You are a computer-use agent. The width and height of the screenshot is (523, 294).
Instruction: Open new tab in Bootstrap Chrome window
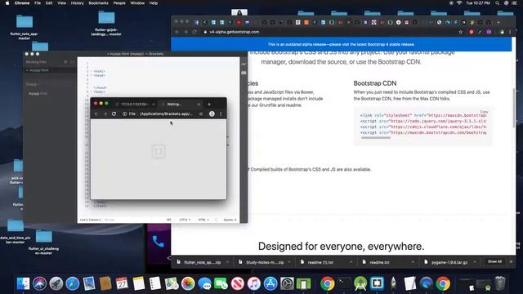498,22
